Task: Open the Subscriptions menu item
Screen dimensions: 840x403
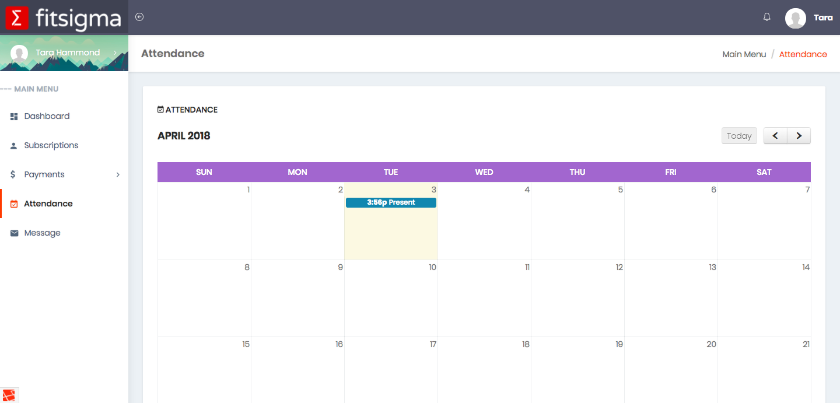Action: click(51, 145)
